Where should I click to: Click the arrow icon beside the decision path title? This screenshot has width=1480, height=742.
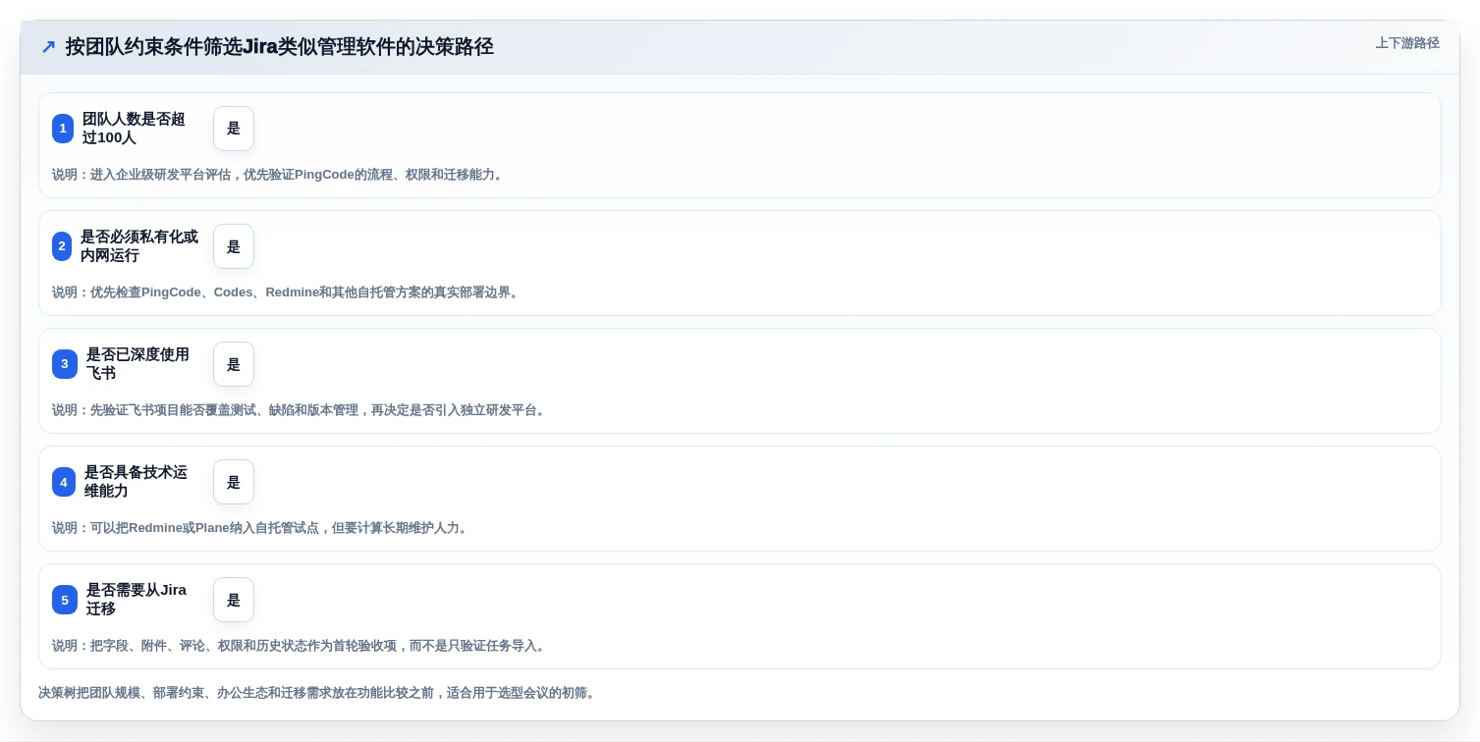tap(48, 47)
